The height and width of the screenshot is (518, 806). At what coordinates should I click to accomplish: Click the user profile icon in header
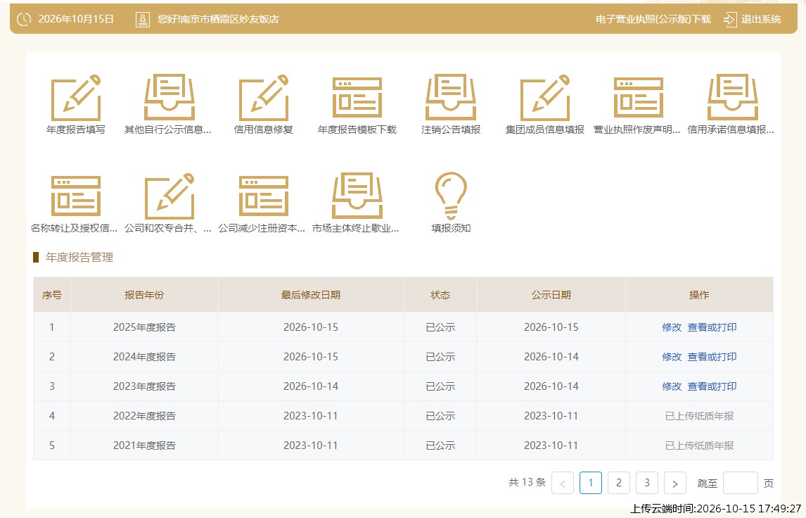point(142,20)
